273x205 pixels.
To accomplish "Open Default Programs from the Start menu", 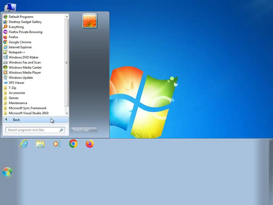I will [x=34, y=17].
